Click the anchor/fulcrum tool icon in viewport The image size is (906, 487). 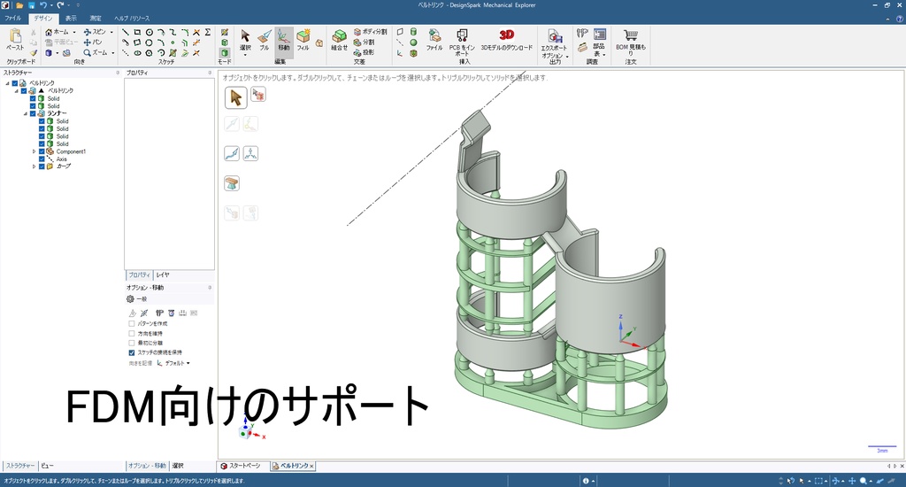(232, 183)
